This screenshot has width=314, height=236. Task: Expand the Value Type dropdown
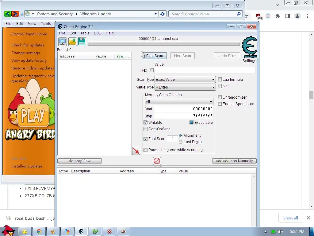[185, 87]
